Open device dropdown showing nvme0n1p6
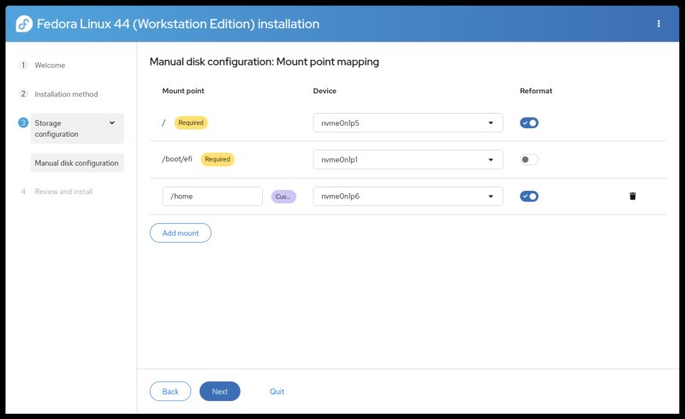 [x=408, y=196]
